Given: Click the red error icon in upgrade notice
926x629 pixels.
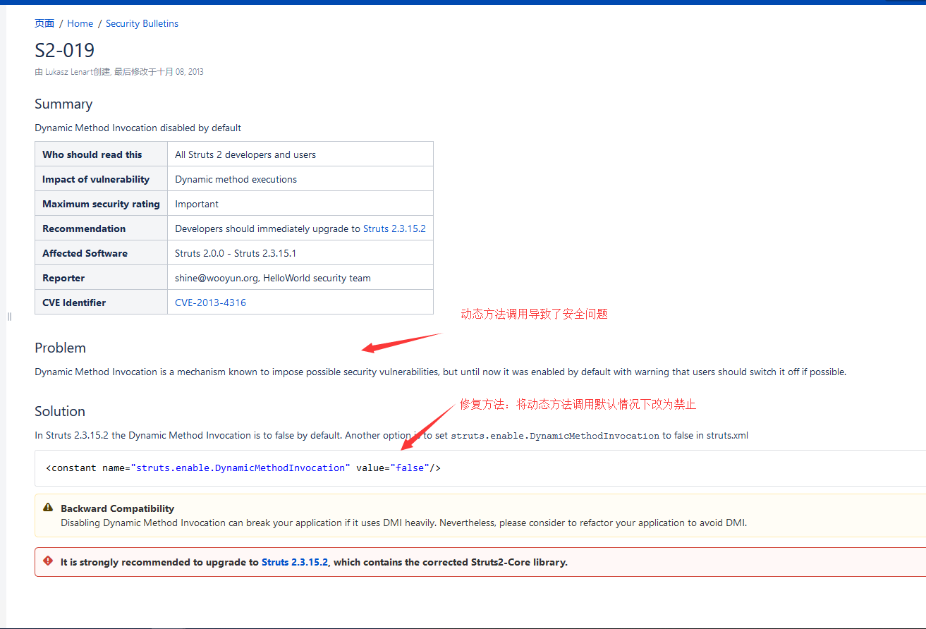Looking at the screenshot, I should [x=48, y=561].
